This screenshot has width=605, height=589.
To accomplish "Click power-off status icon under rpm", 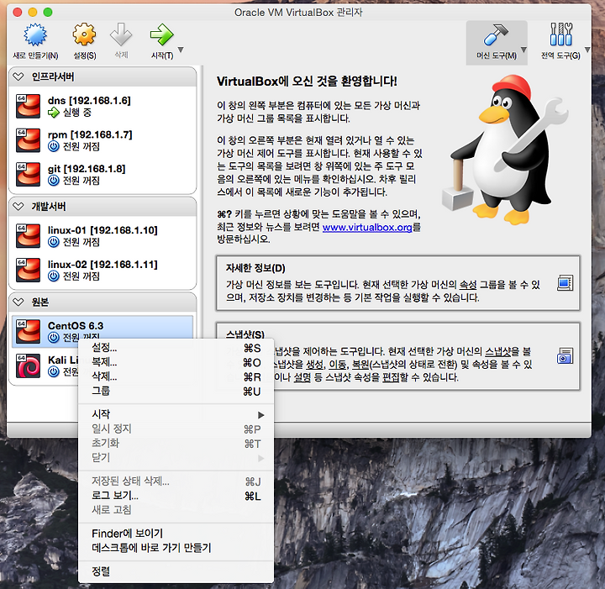I will (x=53, y=146).
